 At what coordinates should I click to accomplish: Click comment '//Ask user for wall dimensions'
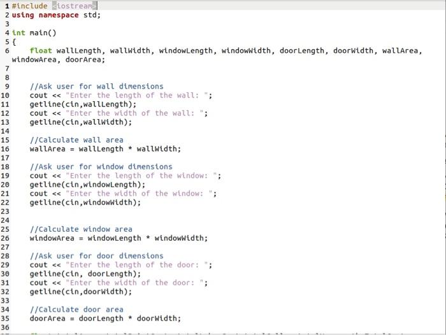[97, 86]
